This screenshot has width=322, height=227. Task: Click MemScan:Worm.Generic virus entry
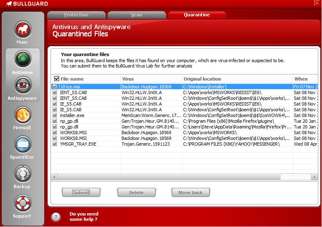pyautogui.click(x=151, y=115)
